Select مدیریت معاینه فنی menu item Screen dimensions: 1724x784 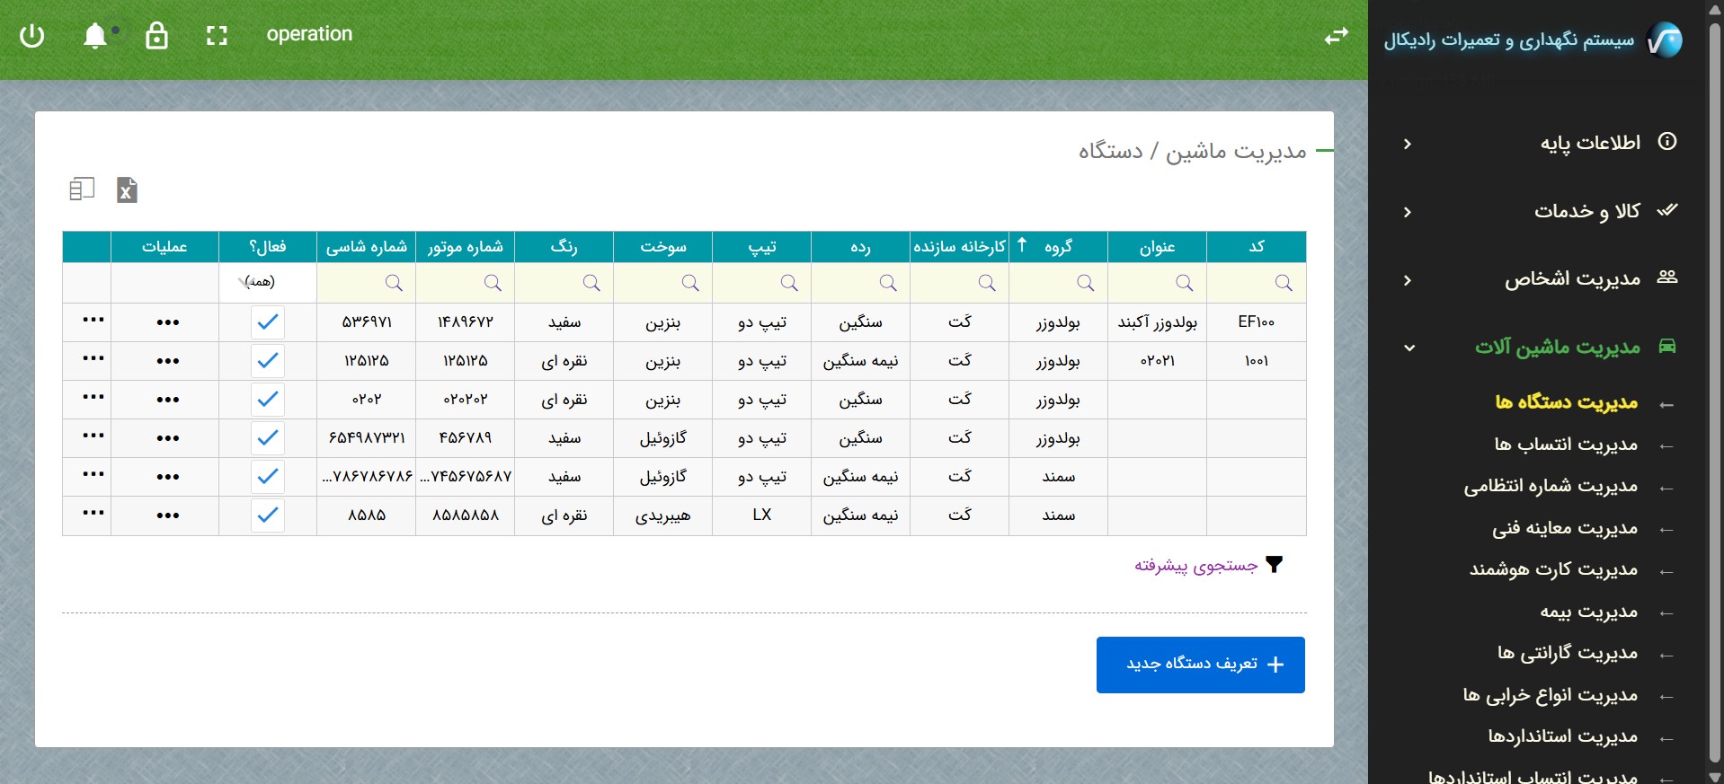click(1565, 529)
